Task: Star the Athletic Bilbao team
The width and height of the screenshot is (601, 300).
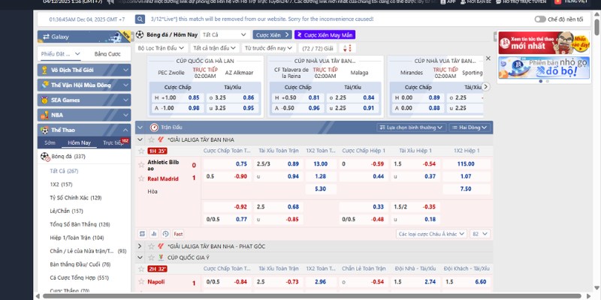Action: tap(141, 165)
